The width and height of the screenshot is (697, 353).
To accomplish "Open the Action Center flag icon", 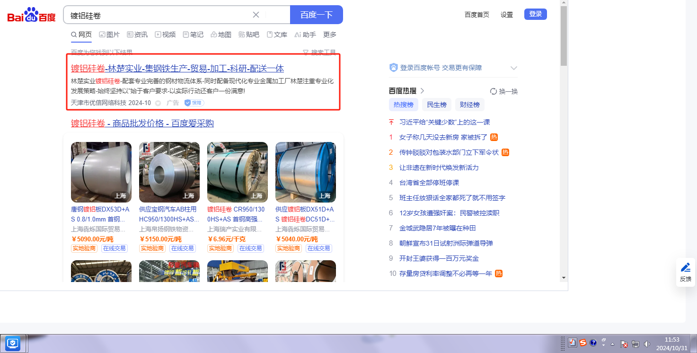I will [624, 344].
